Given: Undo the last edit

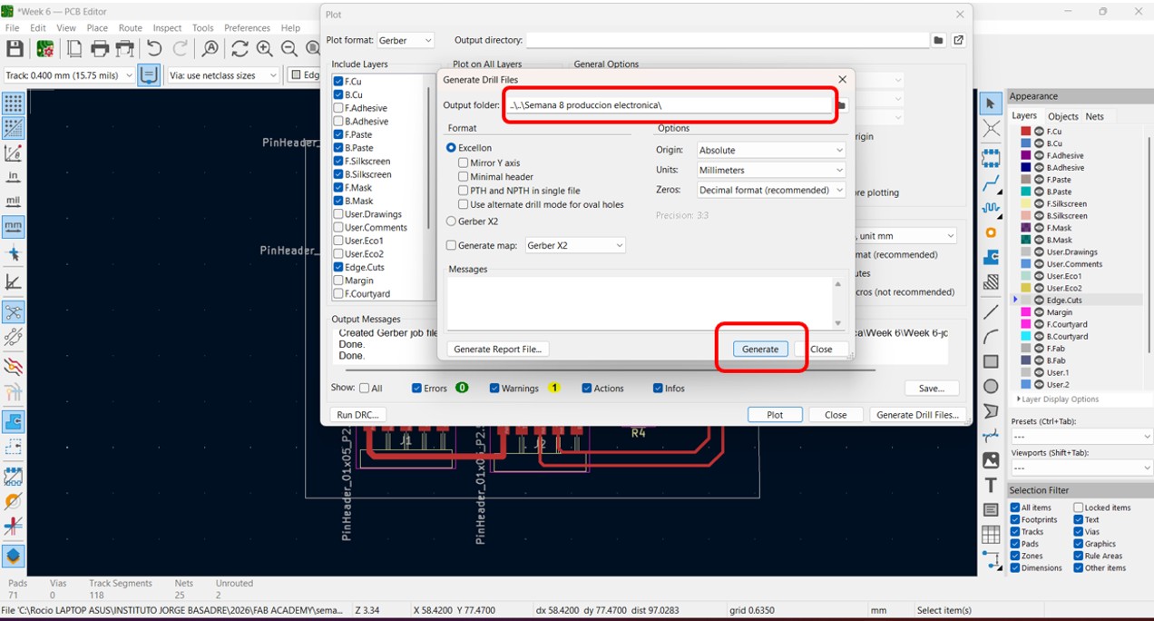Looking at the screenshot, I should point(154,49).
